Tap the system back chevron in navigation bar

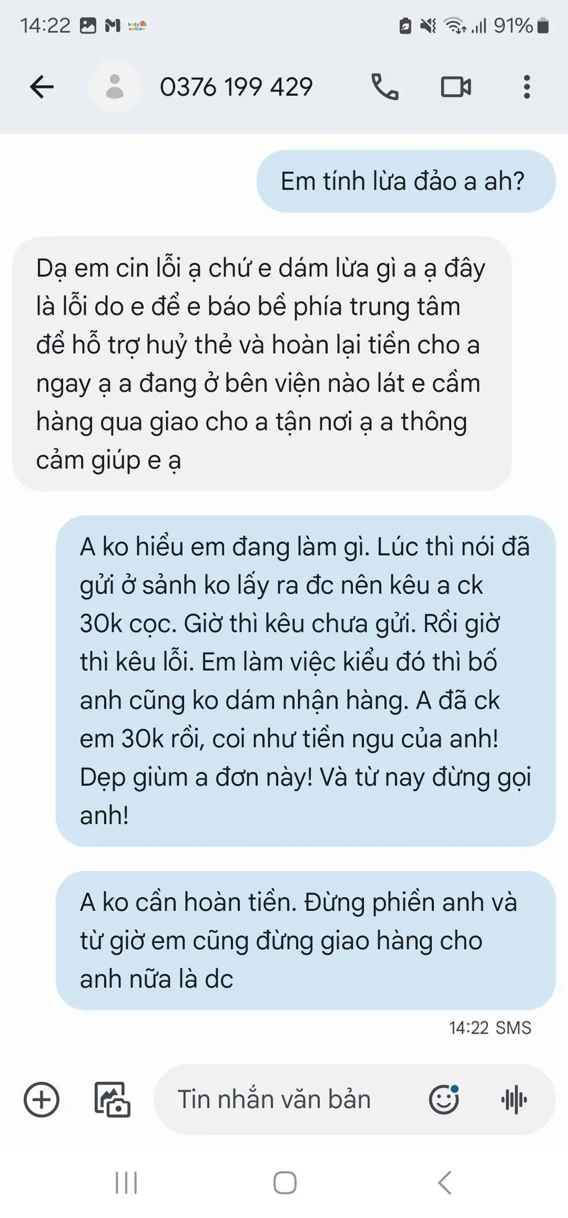(x=444, y=1183)
